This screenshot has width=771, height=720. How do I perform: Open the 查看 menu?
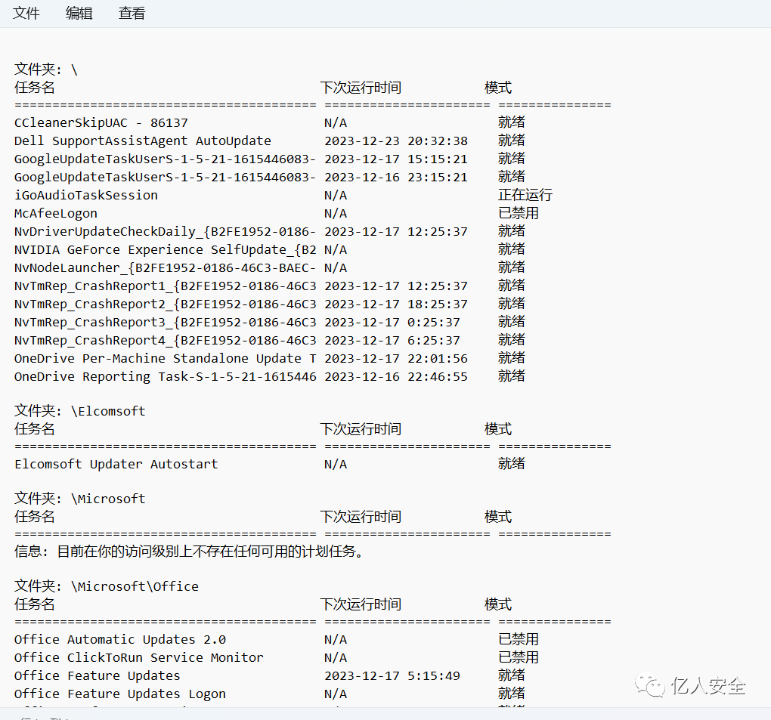coord(132,14)
